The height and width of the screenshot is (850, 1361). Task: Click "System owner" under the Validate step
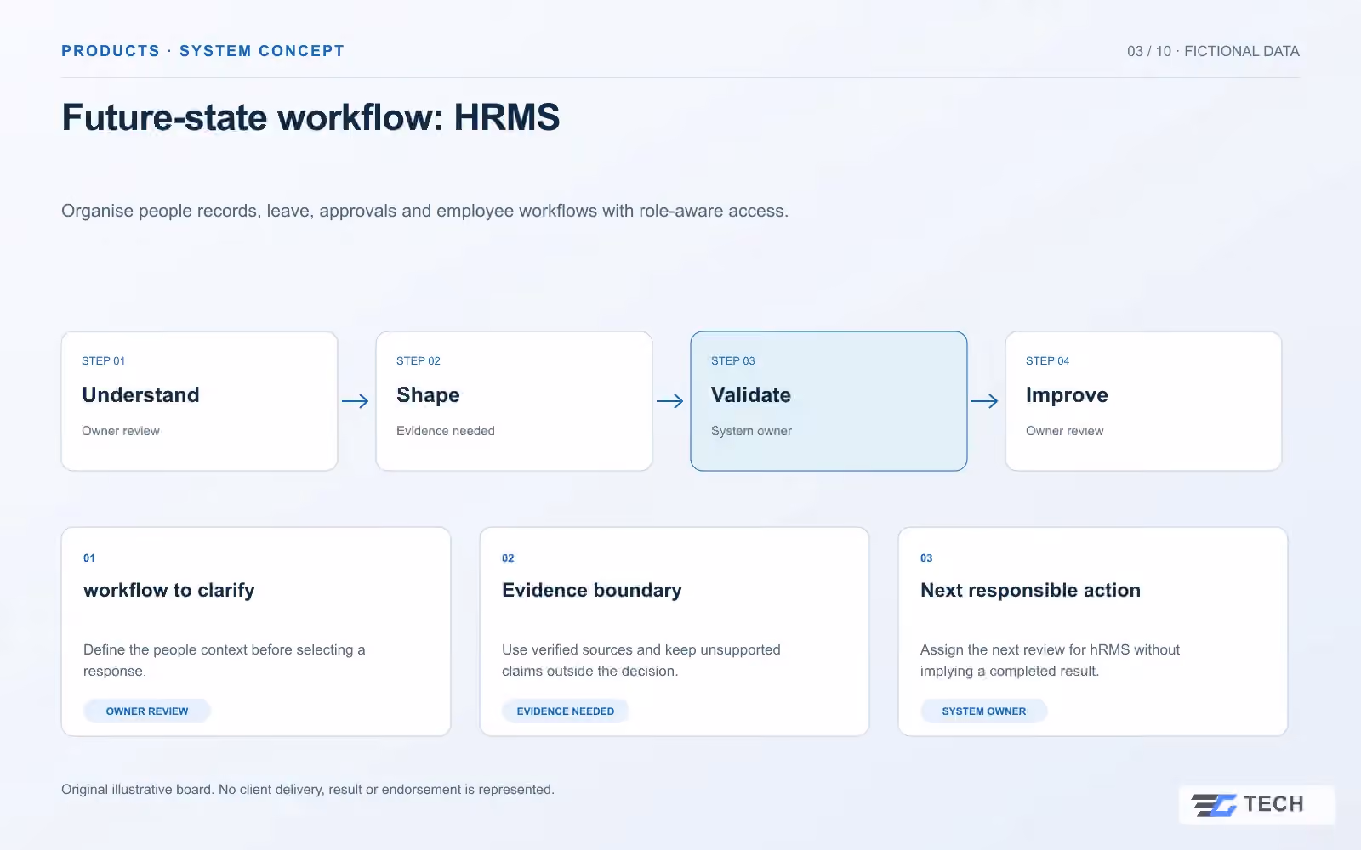(x=752, y=431)
